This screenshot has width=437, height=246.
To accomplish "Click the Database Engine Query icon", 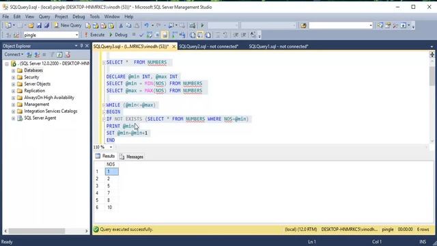I will (88, 26).
